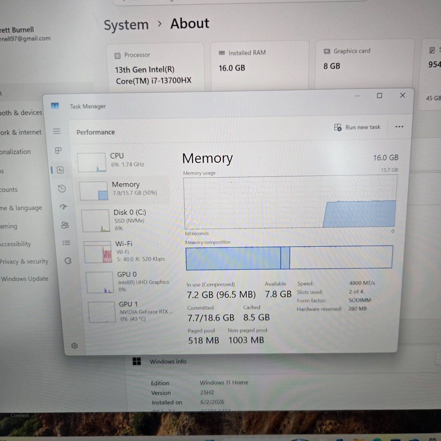441x441 pixels.
Task: Open Privacy & security settings
Action: pyautogui.click(x=24, y=261)
